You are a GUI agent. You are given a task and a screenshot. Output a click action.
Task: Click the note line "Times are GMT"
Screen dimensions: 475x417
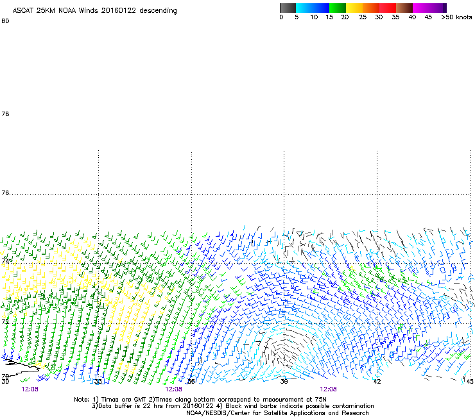pos(200,400)
